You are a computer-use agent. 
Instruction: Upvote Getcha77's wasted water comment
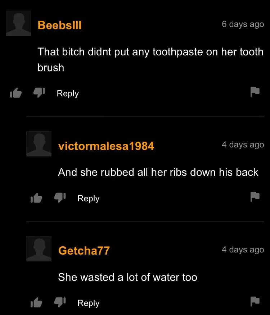pos(36,302)
